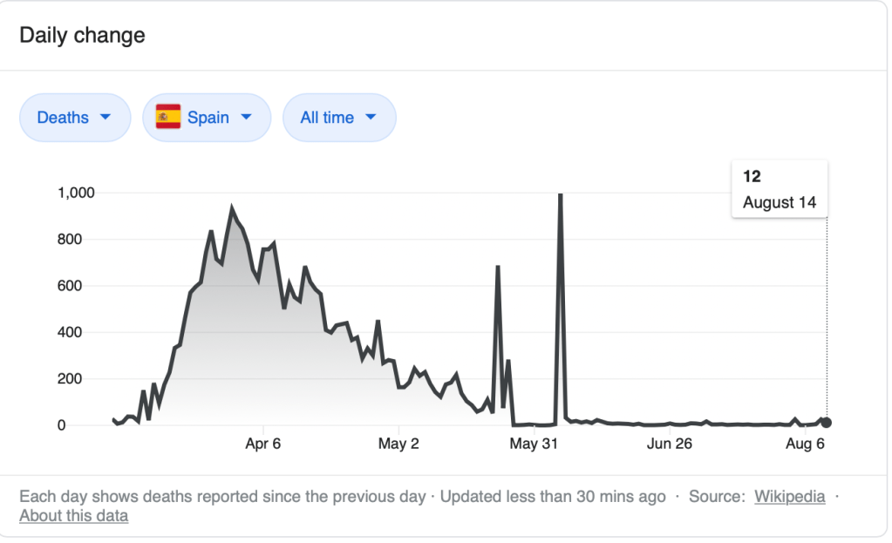The width and height of the screenshot is (892, 543).
Task: Select the August 14 data point dot
Action: (x=827, y=423)
